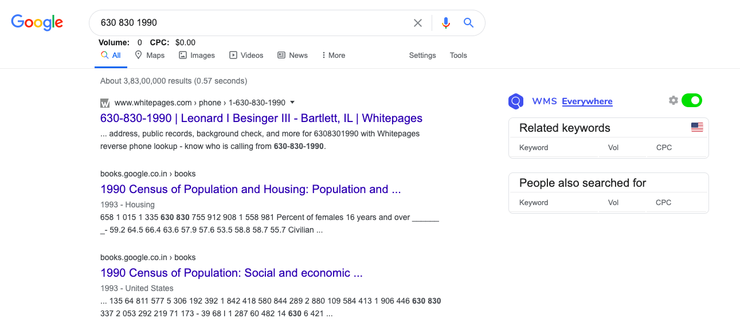Click the Whitepages favicon next to result URL
The height and width of the screenshot is (326, 740).
point(105,103)
